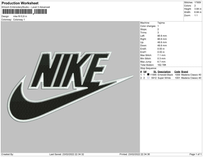The height and width of the screenshot is (157, 203).
Task: Click the Code column header
Action: [x=177, y=72]
